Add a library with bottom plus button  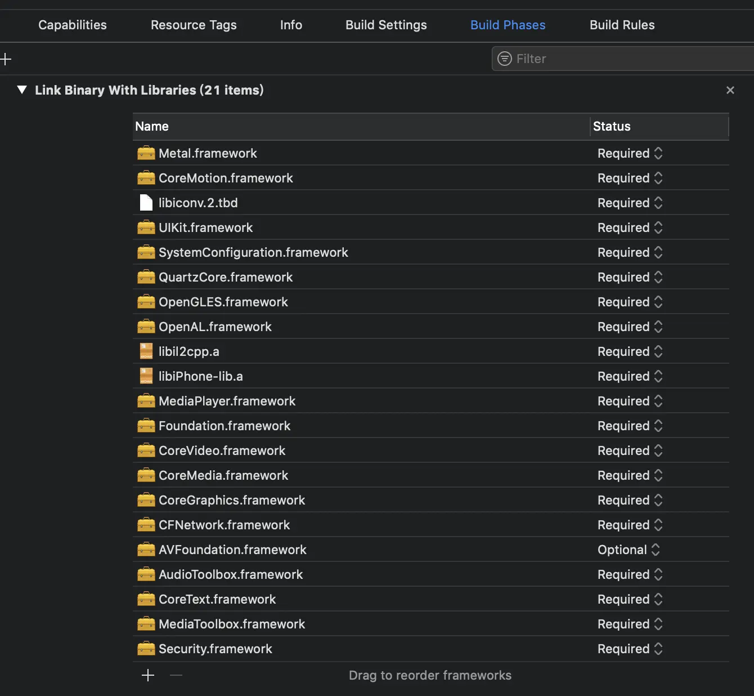click(x=148, y=675)
